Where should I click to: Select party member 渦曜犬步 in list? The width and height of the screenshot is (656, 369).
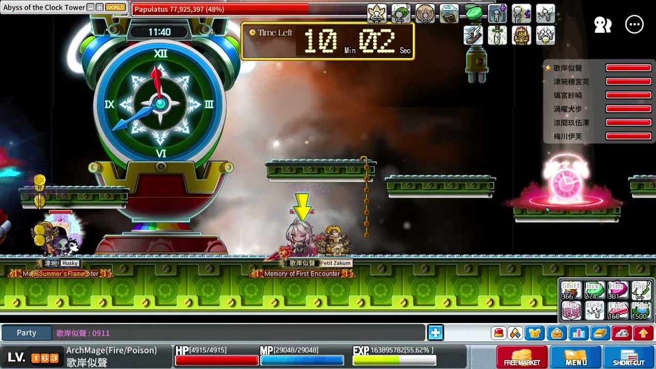click(x=599, y=109)
